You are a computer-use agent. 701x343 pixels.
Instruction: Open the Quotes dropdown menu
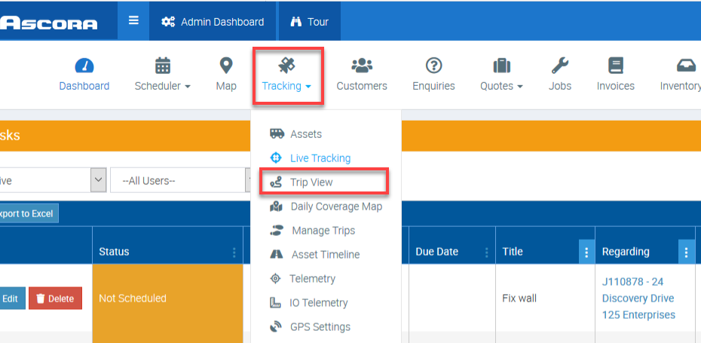click(501, 86)
